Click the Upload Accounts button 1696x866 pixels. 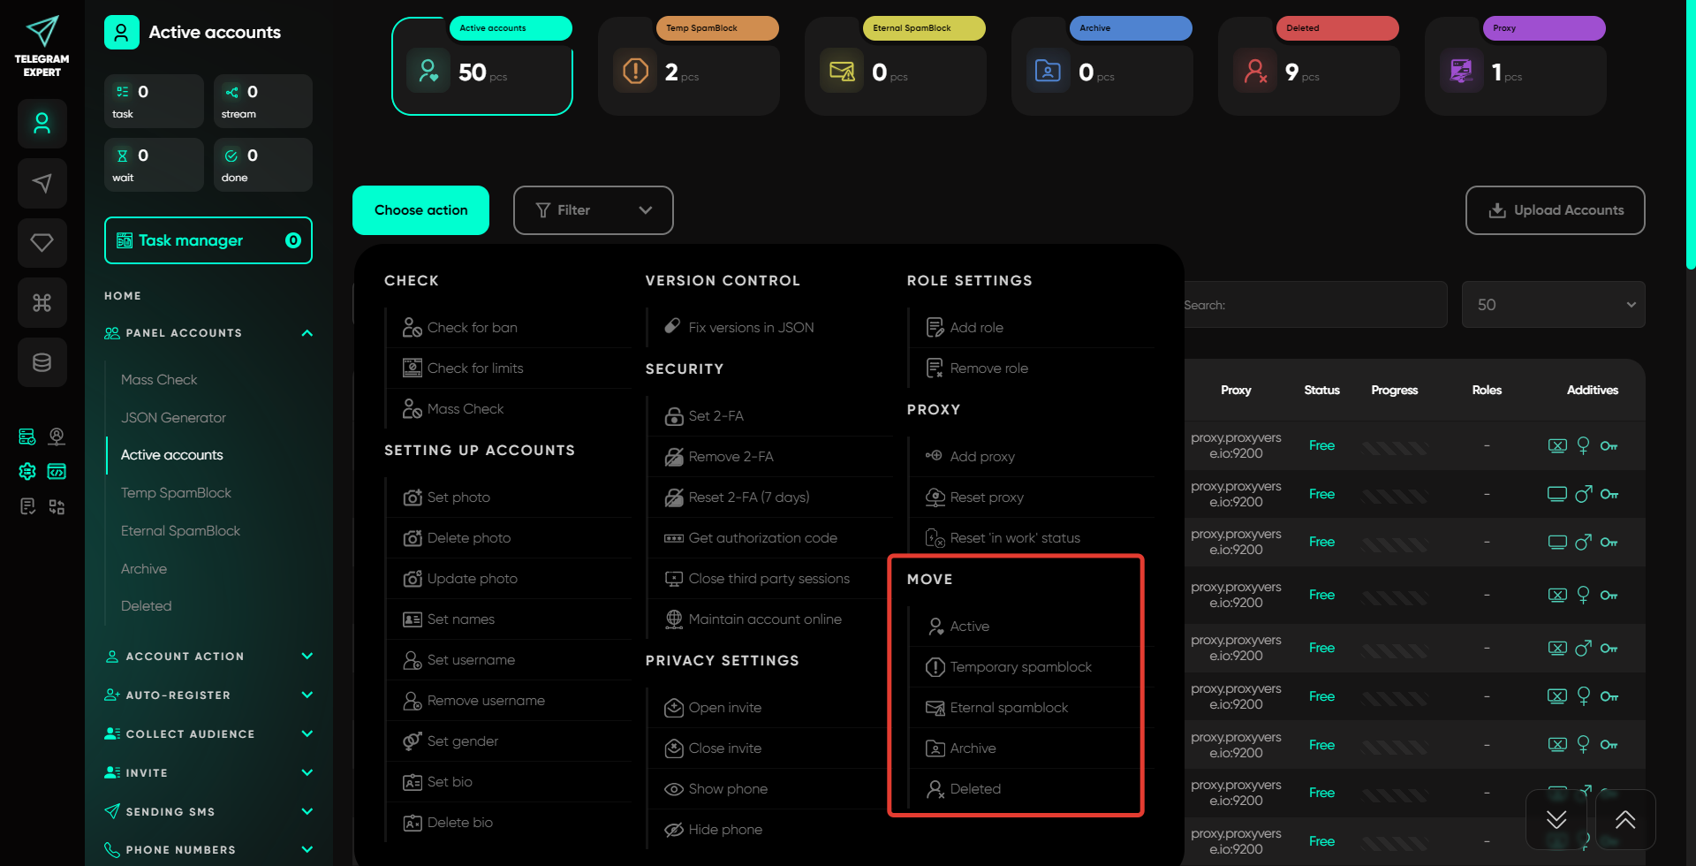1555,210
